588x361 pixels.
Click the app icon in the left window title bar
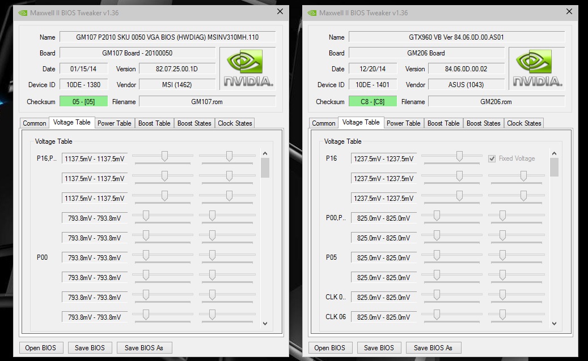23,12
